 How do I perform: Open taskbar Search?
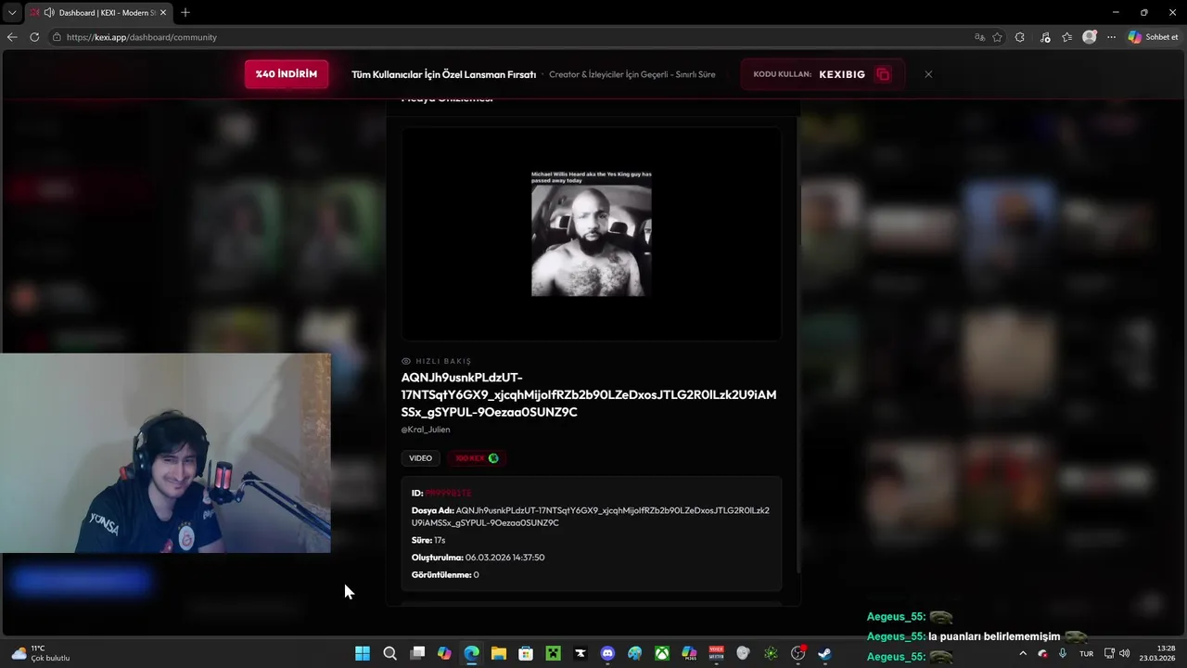coord(390,653)
